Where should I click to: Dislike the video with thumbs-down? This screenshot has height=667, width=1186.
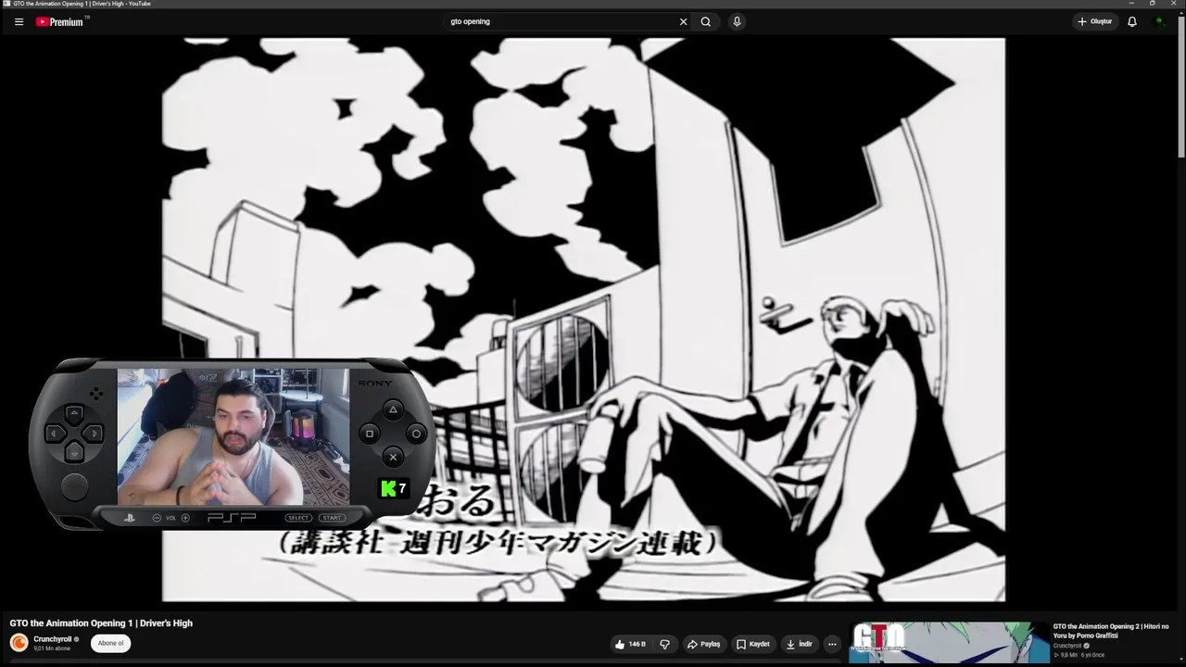[x=664, y=644]
